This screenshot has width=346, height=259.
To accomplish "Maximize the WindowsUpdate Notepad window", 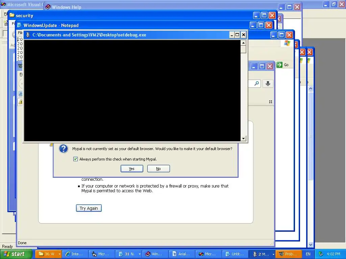I will 261,25.
